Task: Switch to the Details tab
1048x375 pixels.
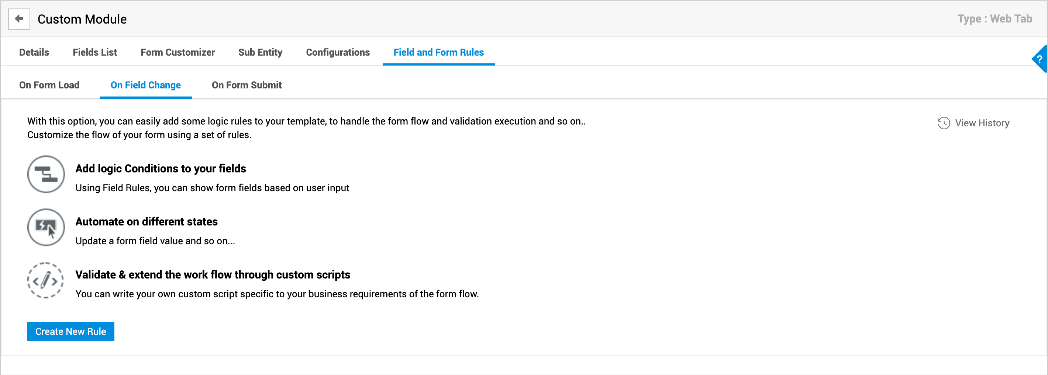Action: click(x=34, y=52)
